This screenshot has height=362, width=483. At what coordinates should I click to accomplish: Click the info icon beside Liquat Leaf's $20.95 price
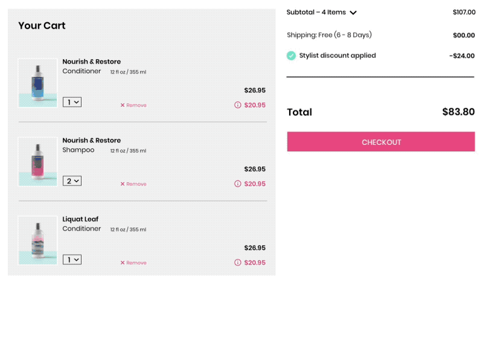[238, 262]
